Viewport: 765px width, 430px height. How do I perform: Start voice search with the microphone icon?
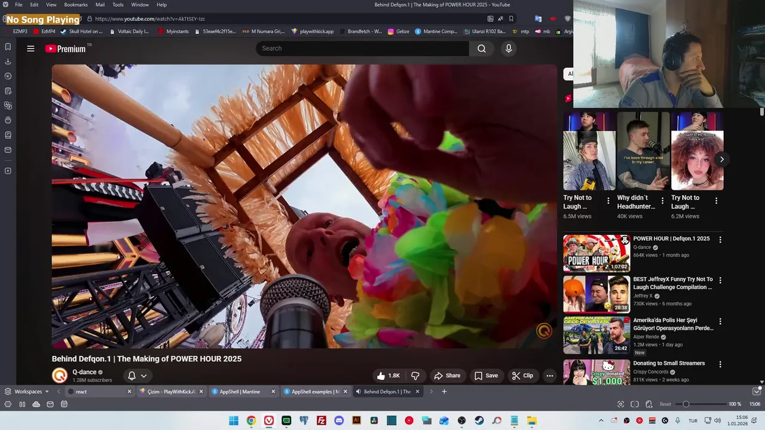(509, 48)
